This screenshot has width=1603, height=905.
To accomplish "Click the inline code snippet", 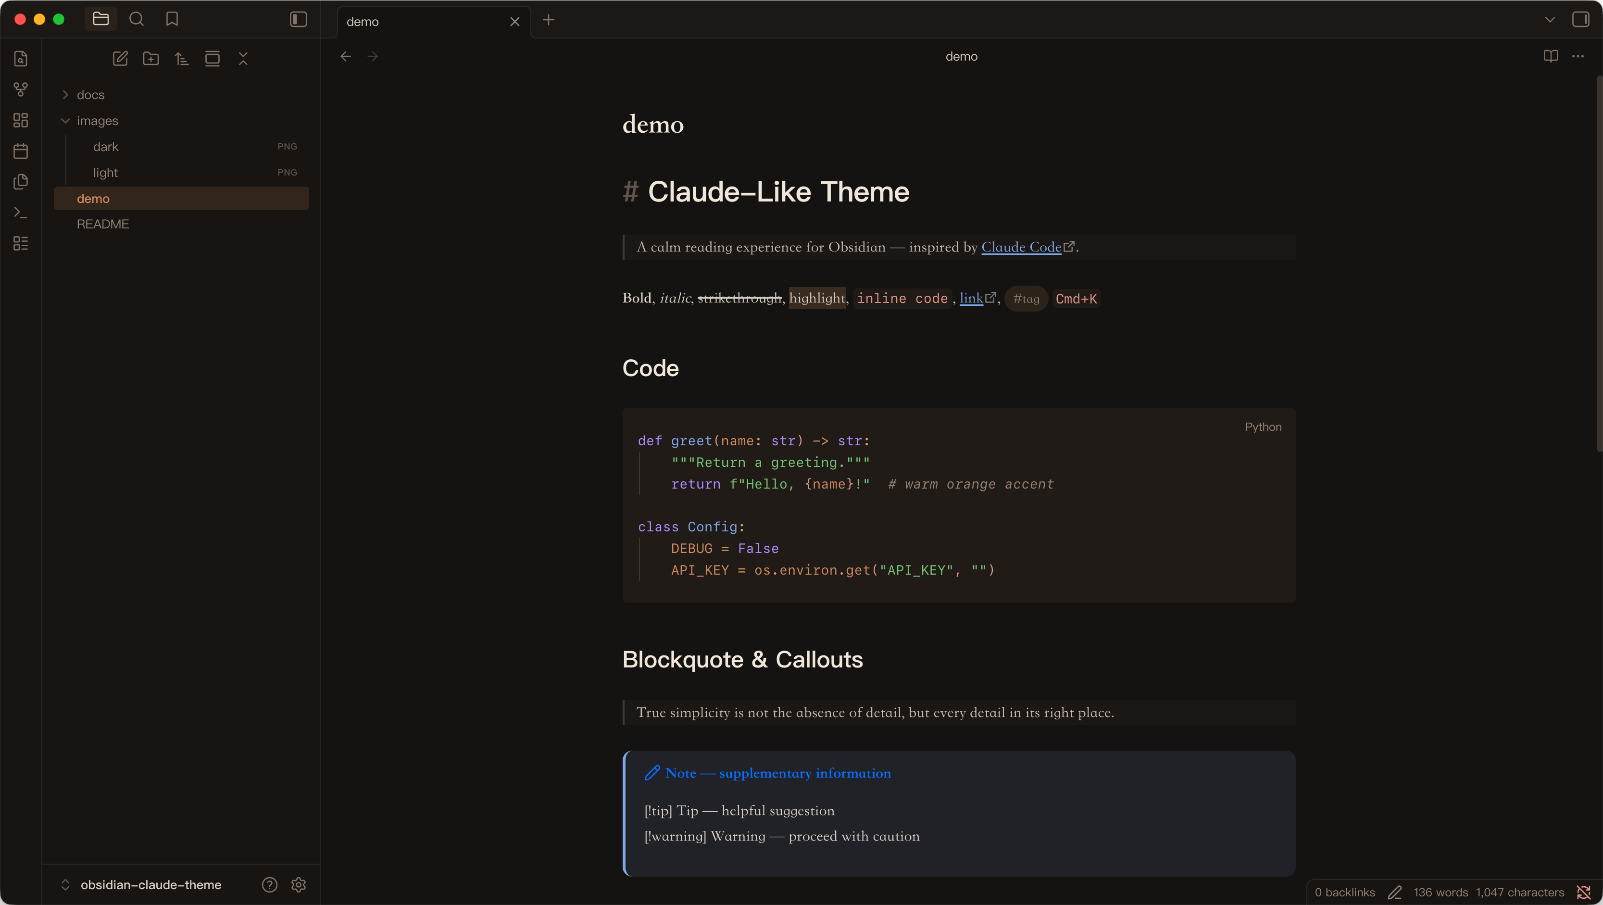I will [902, 299].
